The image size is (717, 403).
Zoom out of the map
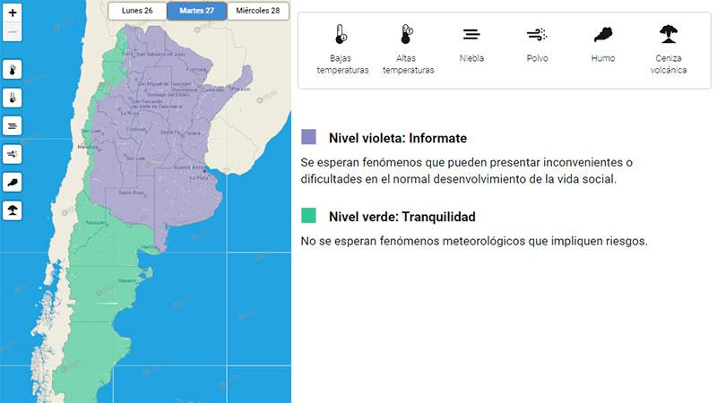coord(13,32)
